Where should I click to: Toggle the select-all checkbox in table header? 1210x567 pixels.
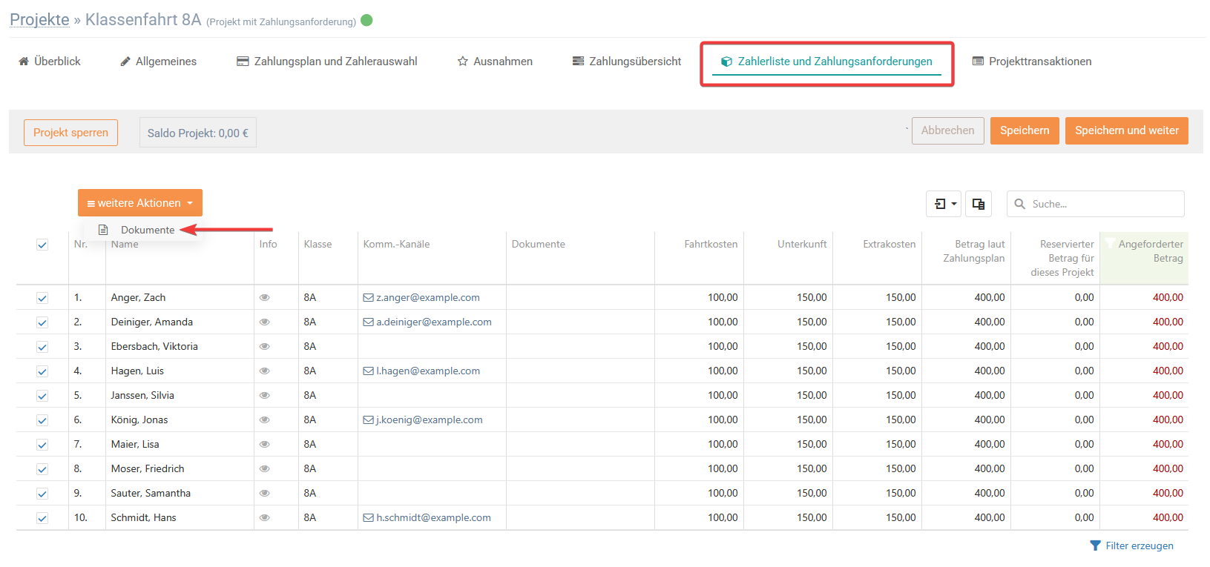tap(42, 245)
